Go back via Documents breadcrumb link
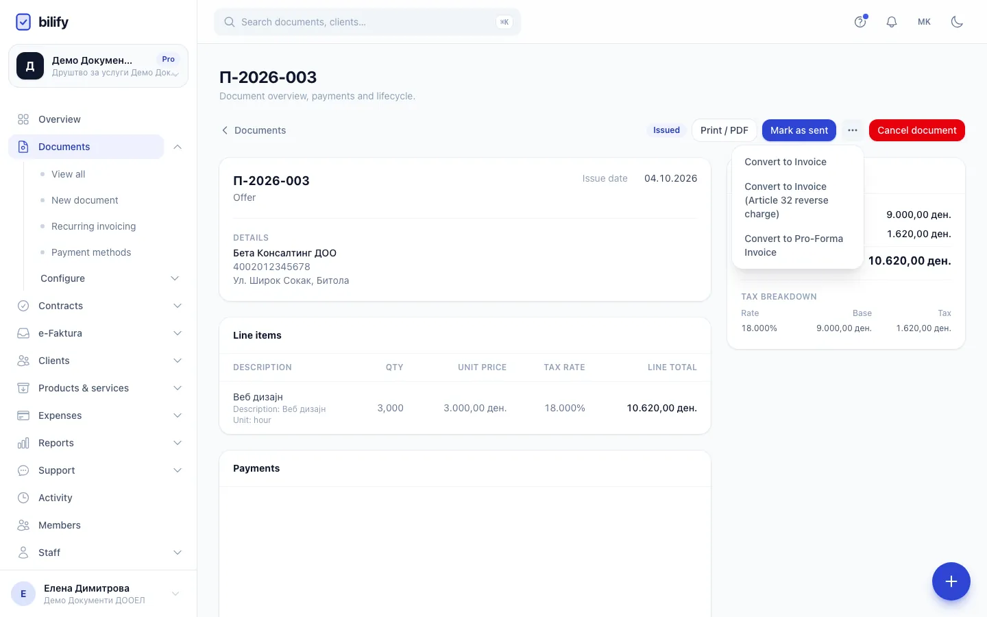 coord(254,130)
